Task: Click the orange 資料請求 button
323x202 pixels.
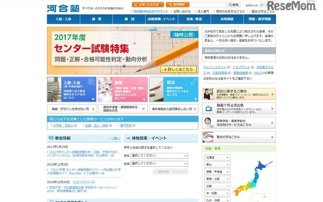Action: pos(178,5)
